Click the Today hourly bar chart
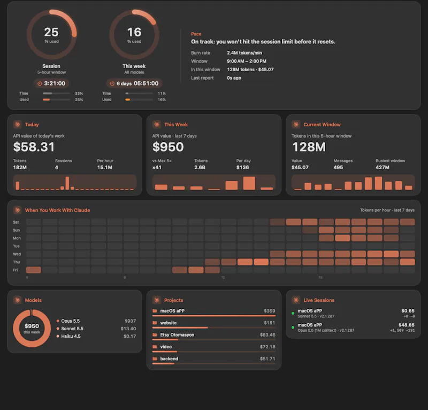This screenshot has height=410, width=428. 75,183
